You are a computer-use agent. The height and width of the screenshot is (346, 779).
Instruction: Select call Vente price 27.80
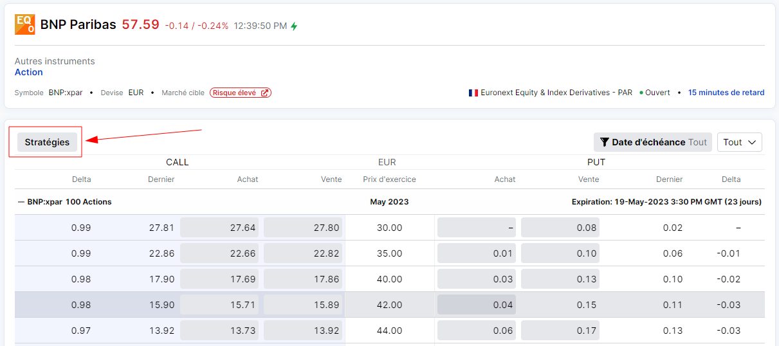point(303,228)
